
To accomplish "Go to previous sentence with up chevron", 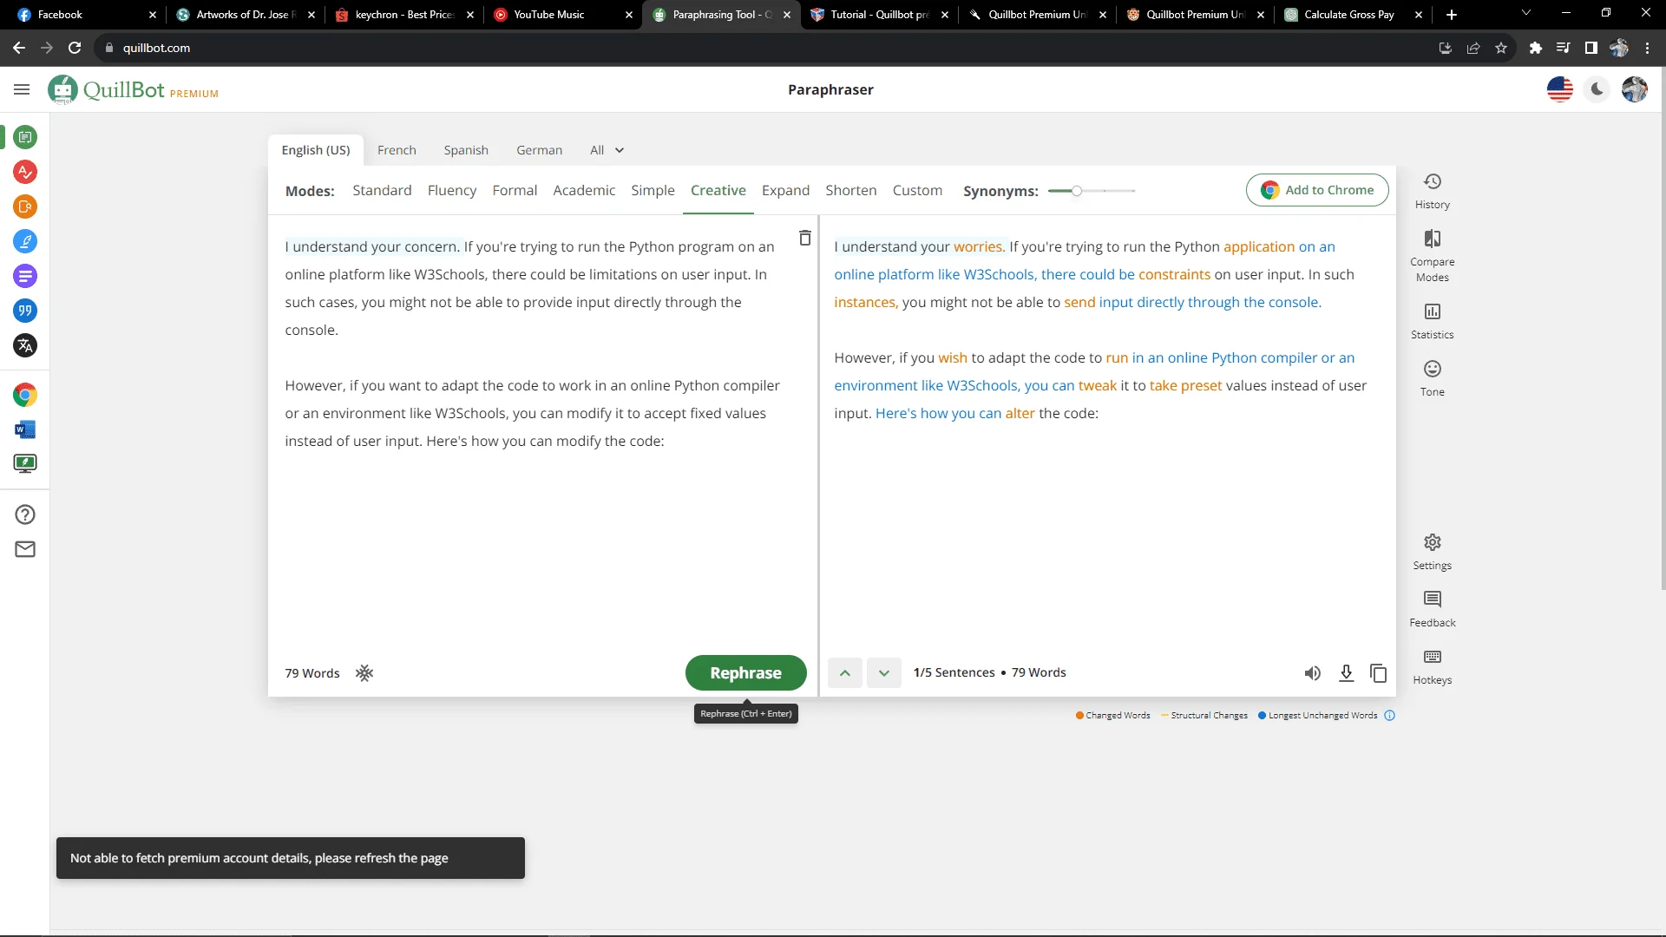I will [844, 672].
